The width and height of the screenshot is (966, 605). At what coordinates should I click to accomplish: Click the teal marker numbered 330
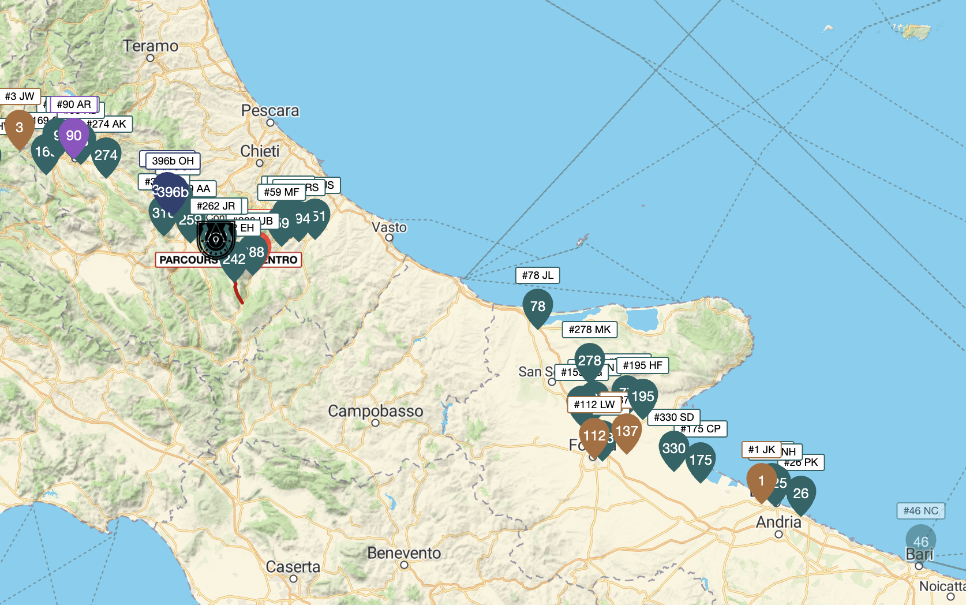[x=673, y=449]
